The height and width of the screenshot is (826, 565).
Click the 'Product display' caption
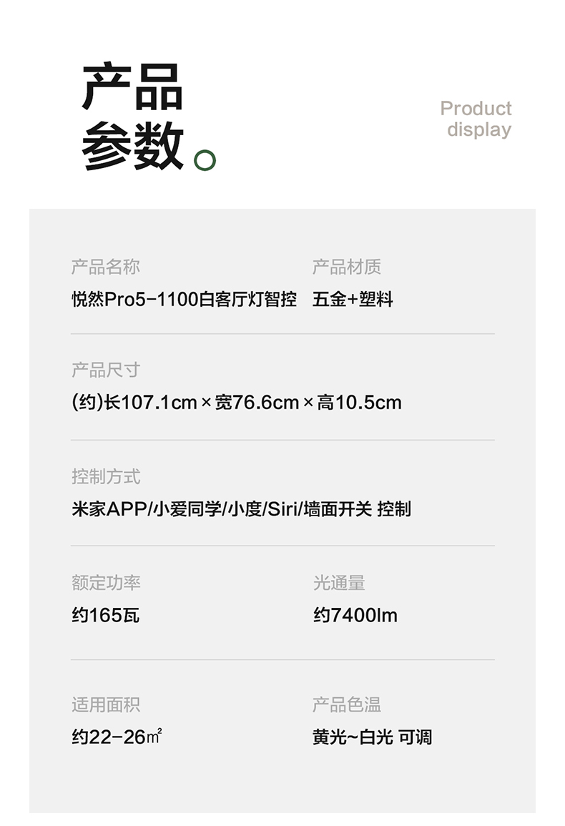pyautogui.click(x=476, y=119)
